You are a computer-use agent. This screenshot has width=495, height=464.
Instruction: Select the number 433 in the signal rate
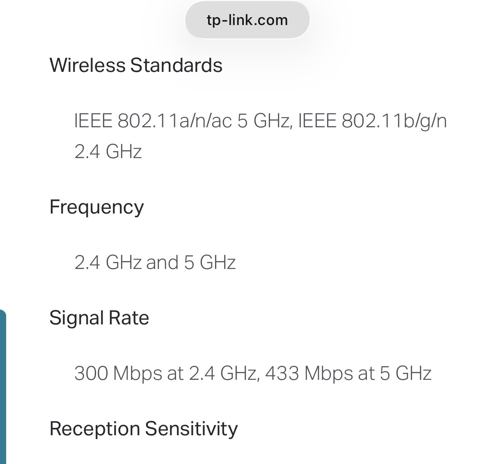(x=282, y=373)
